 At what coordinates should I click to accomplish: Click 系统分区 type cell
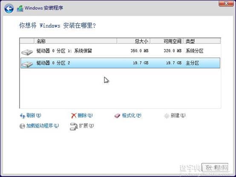tap(194, 51)
